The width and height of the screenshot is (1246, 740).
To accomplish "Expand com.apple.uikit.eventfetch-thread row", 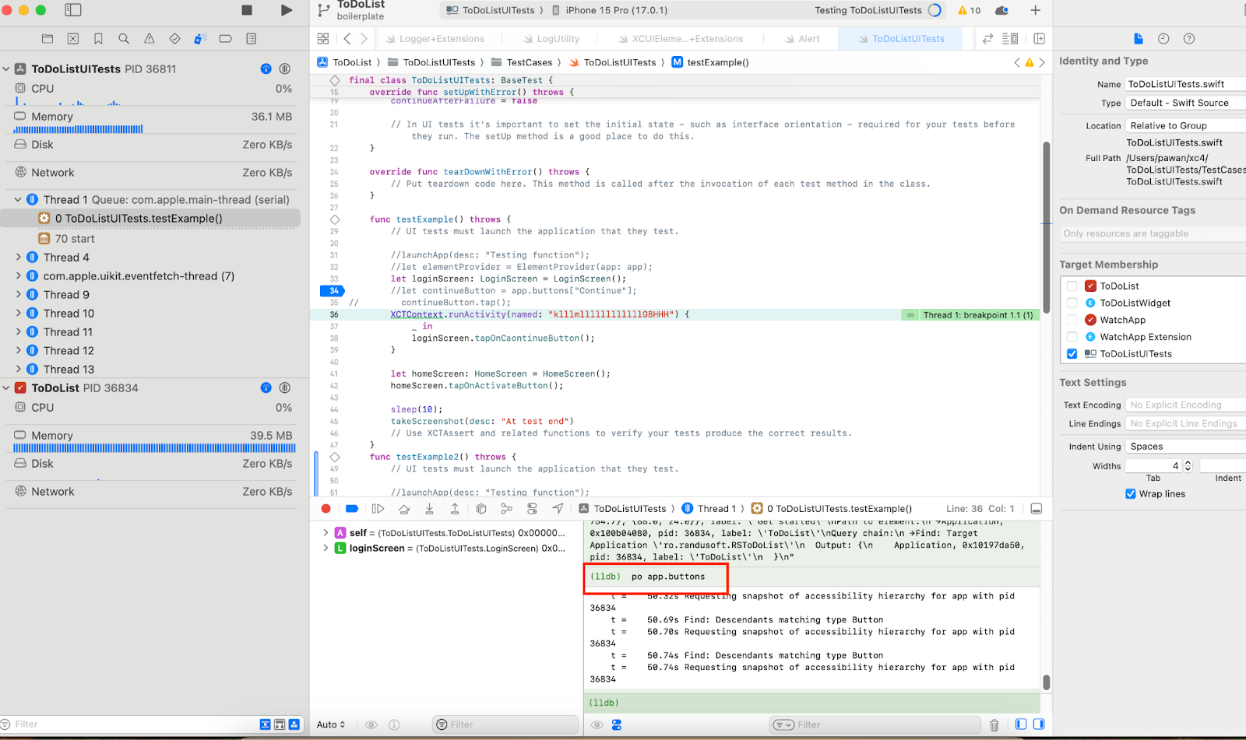I will point(18,275).
